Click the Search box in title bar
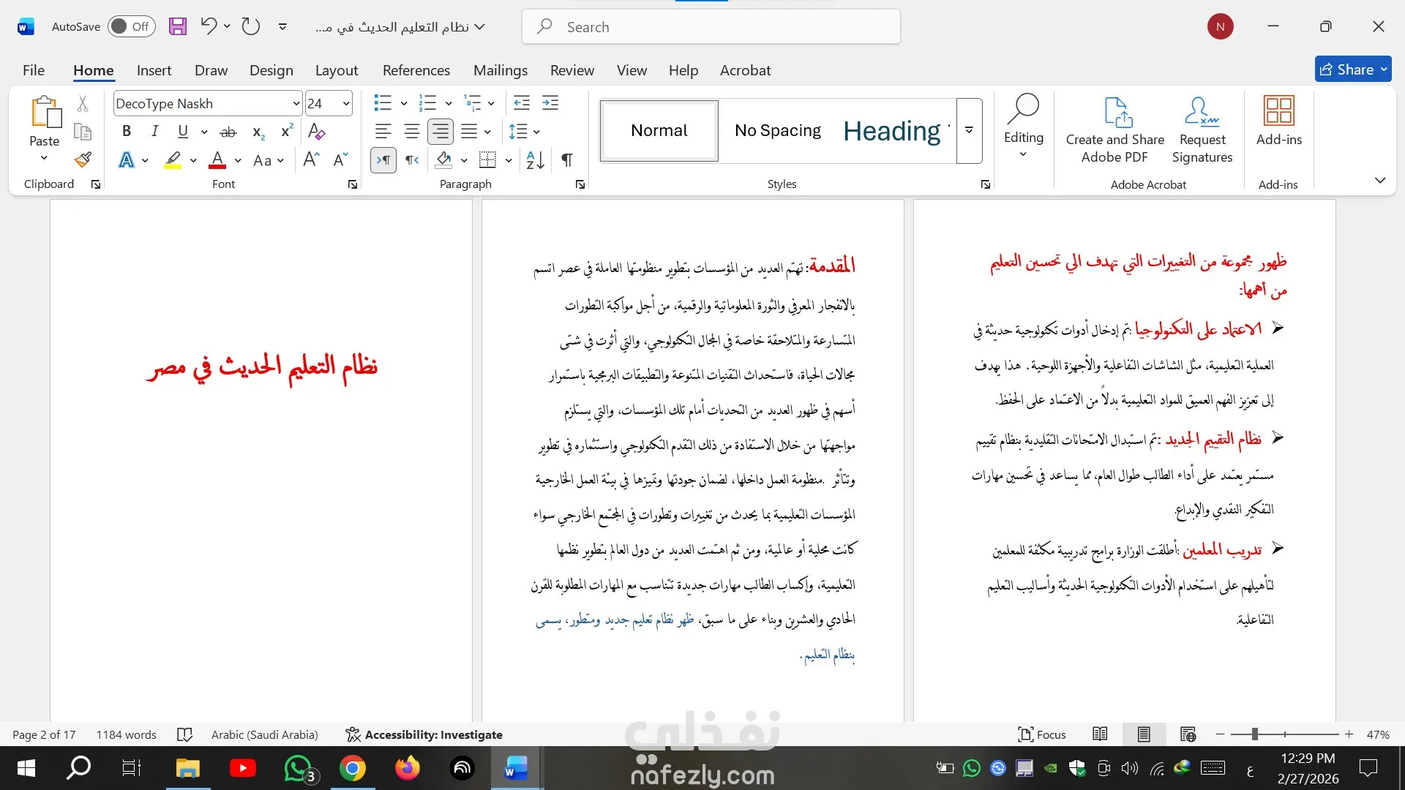Viewport: 1405px width, 790px height. click(x=710, y=27)
